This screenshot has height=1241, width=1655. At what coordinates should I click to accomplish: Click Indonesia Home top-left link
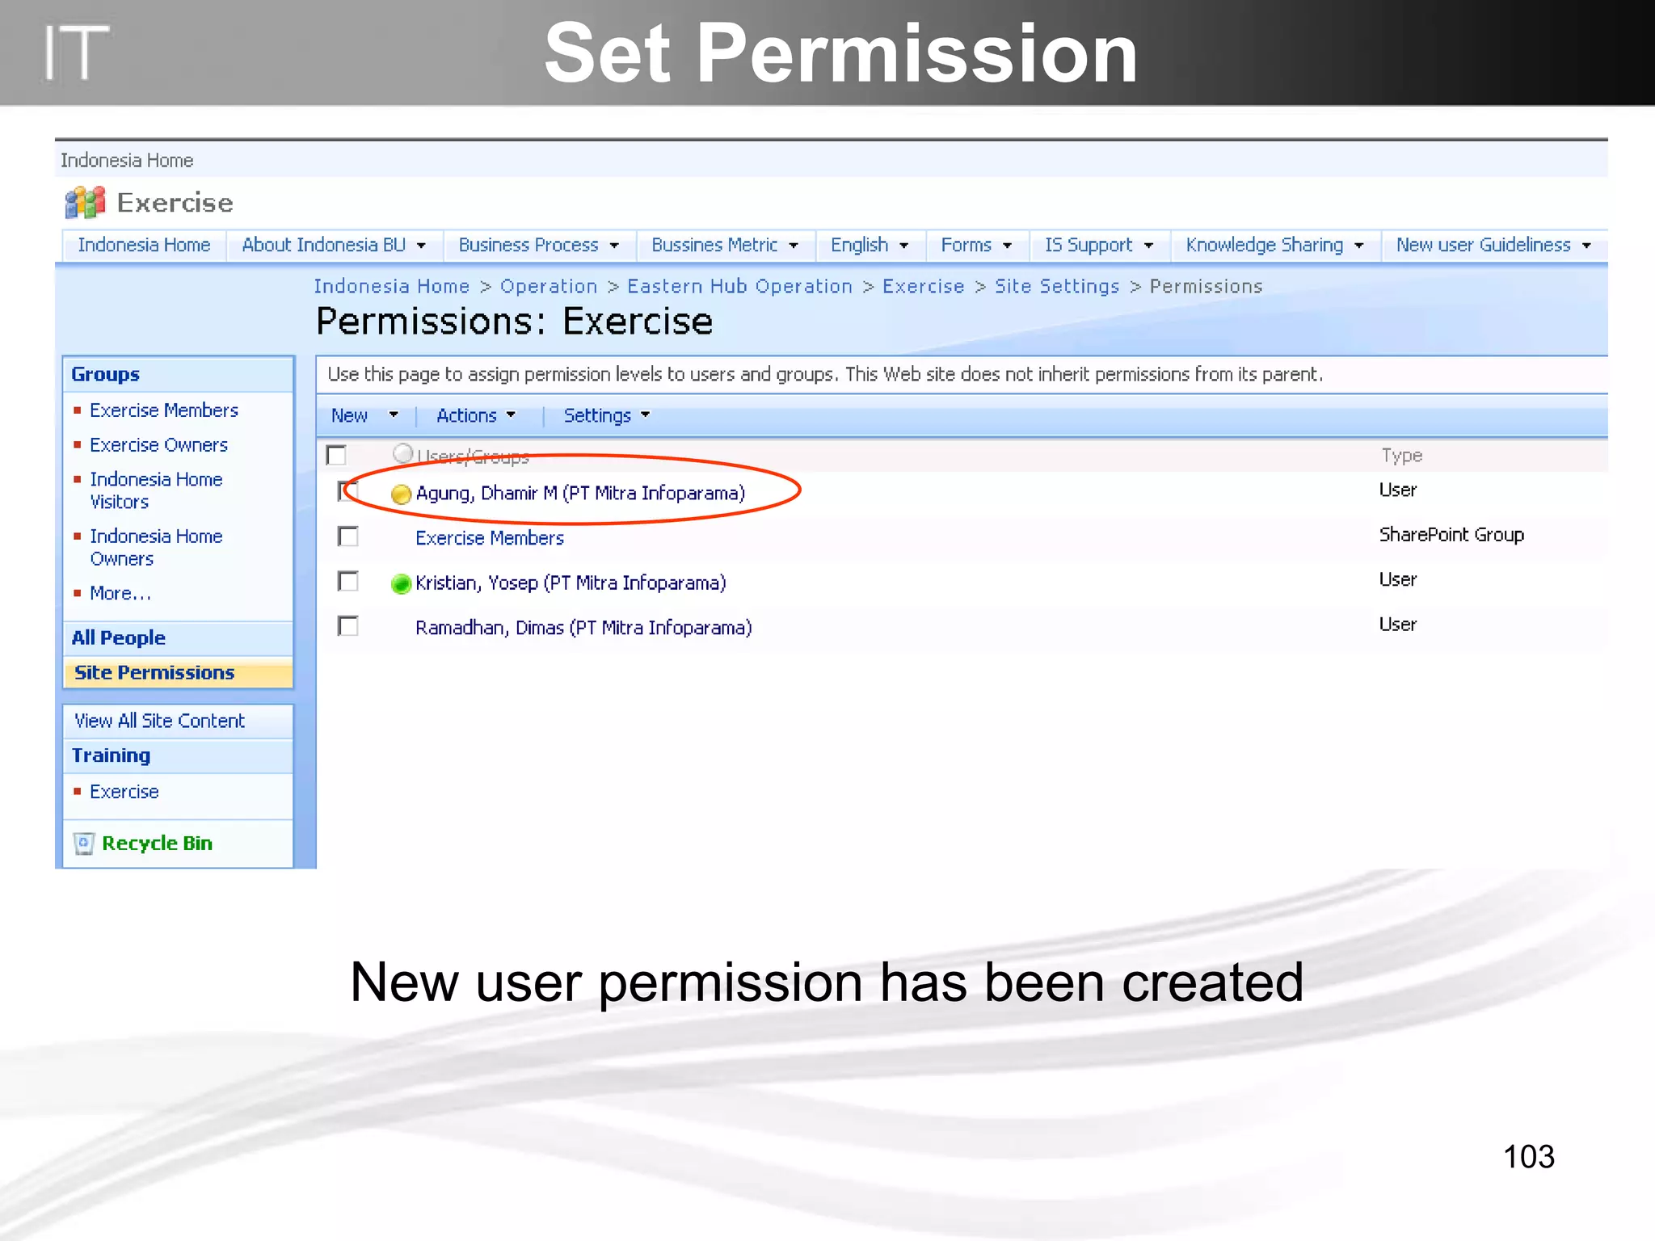[127, 160]
